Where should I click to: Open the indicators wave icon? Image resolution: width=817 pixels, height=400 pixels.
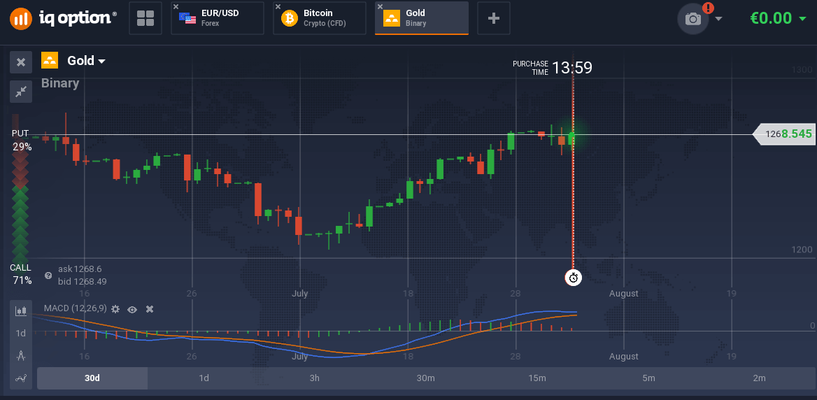click(x=21, y=378)
